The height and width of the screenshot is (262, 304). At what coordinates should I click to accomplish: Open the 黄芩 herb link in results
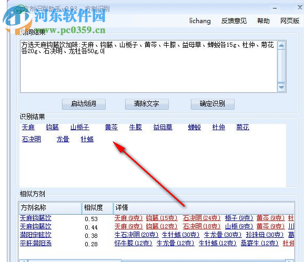coord(112,127)
